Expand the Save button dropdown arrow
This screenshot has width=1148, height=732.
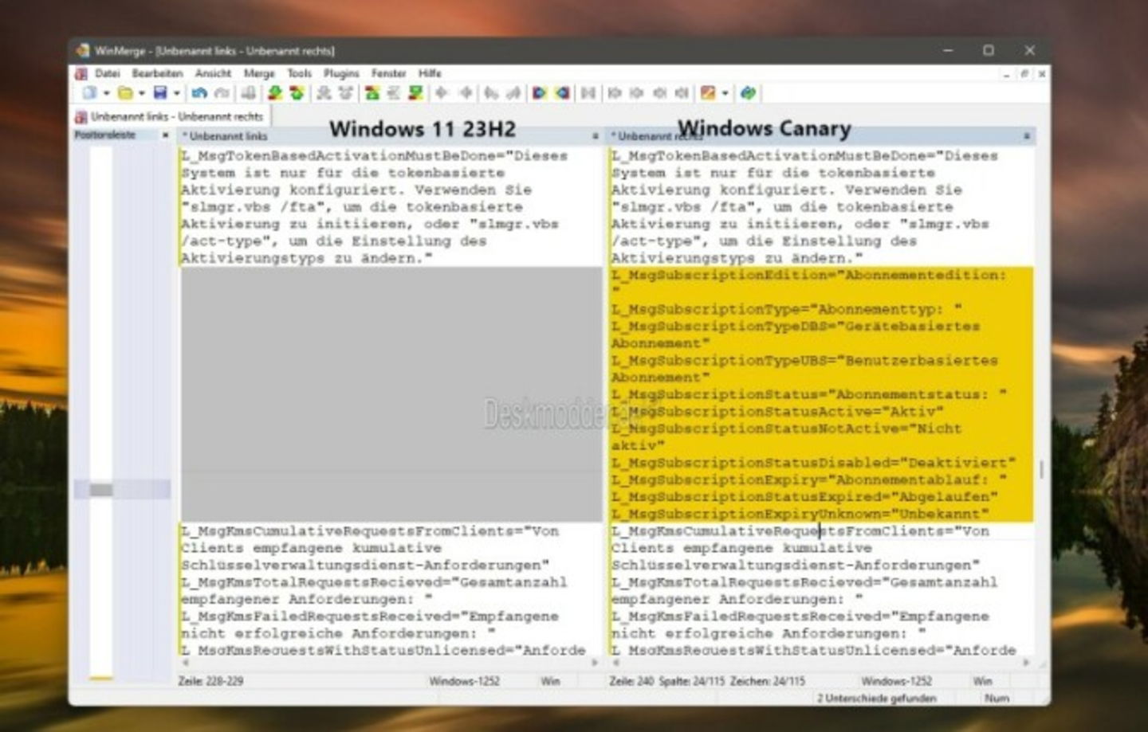[x=177, y=94]
